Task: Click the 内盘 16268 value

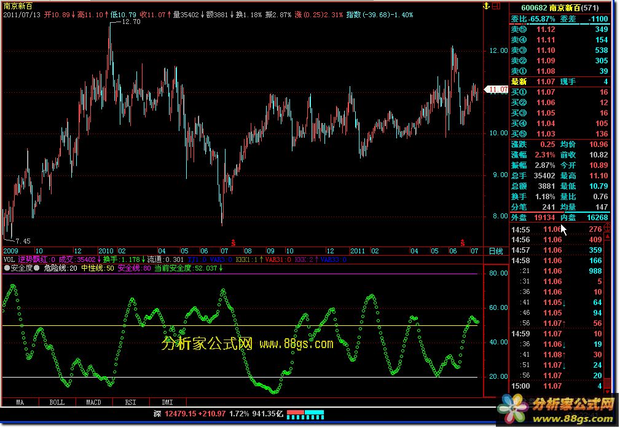Action: pos(597,218)
